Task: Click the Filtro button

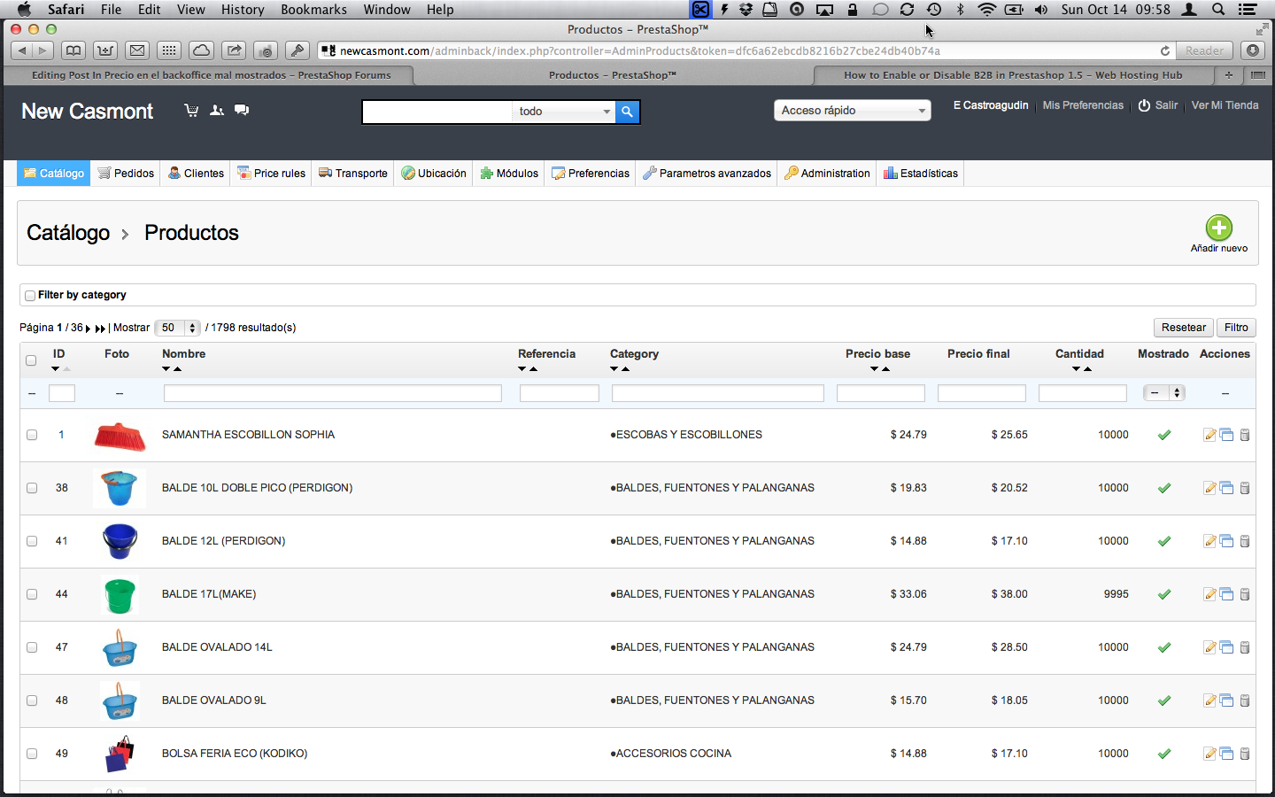Action: coord(1236,328)
